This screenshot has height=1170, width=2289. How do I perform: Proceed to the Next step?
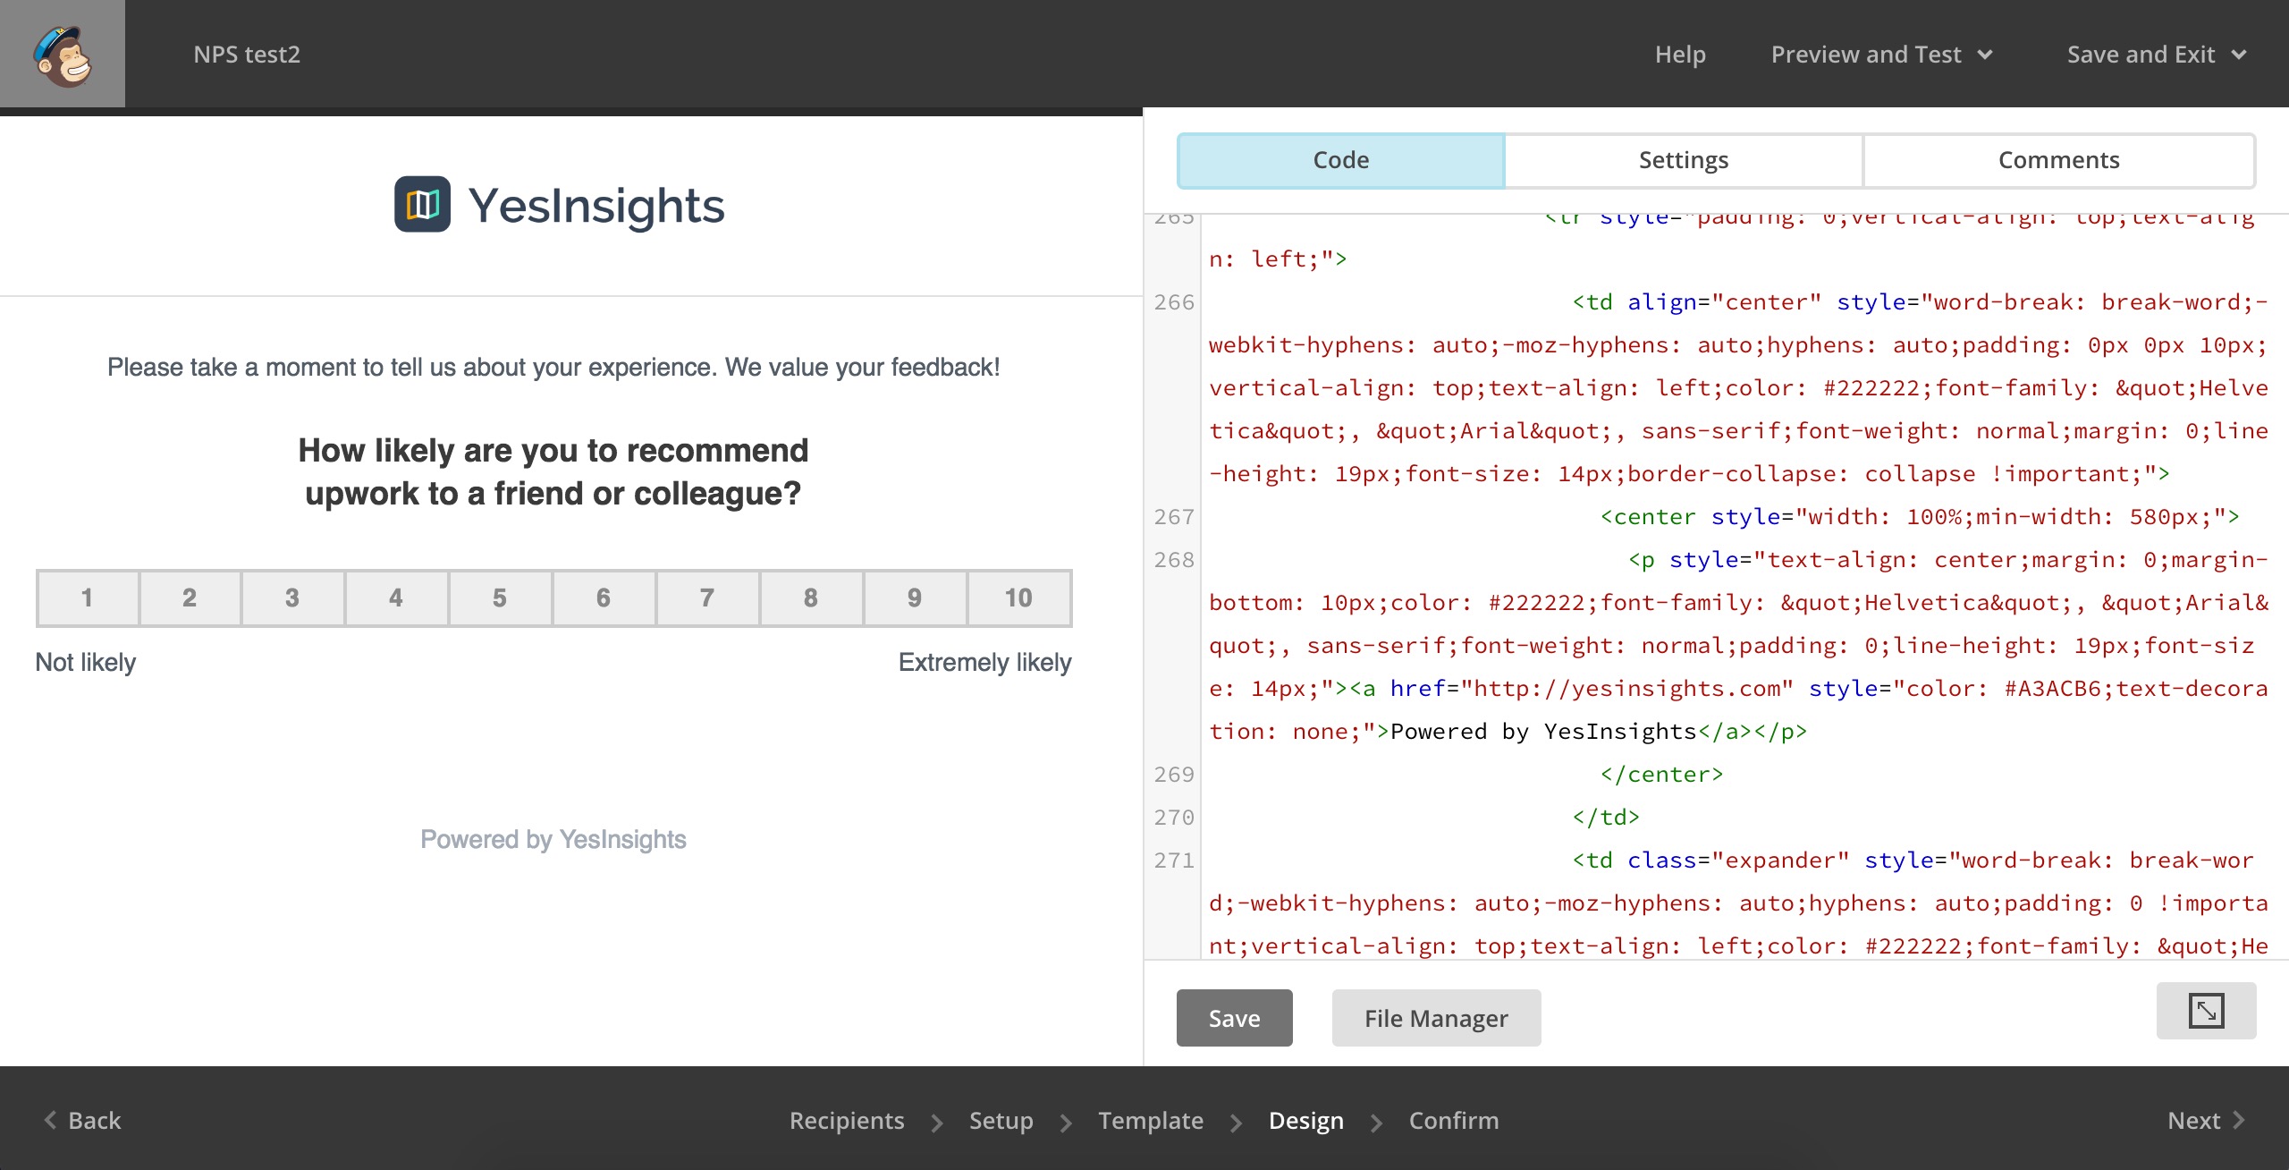2206,1120
